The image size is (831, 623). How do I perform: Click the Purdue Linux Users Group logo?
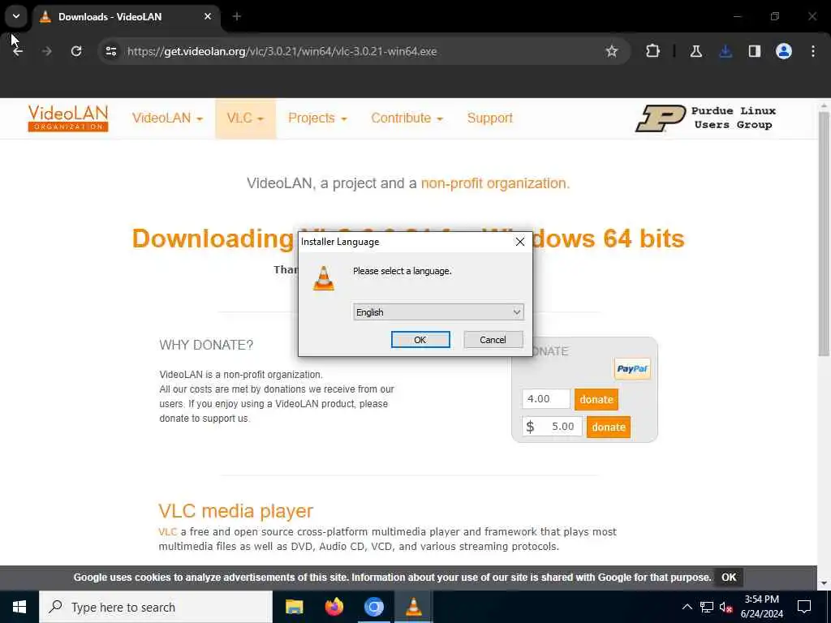tap(705, 118)
